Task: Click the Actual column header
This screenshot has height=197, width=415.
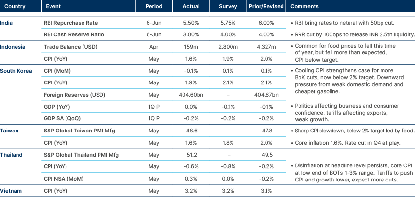Action: (x=191, y=7)
